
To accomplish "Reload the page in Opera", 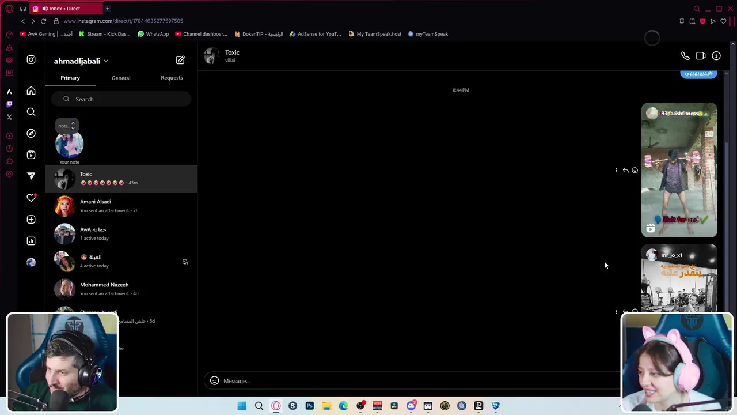I will pos(43,21).
